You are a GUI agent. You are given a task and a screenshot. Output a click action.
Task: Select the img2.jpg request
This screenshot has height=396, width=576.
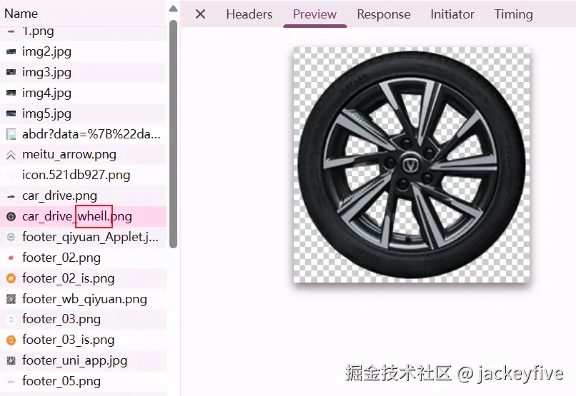(x=83, y=51)
